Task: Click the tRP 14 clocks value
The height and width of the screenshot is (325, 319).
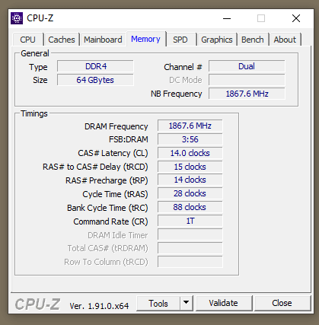Action: (x=190, y=180)
